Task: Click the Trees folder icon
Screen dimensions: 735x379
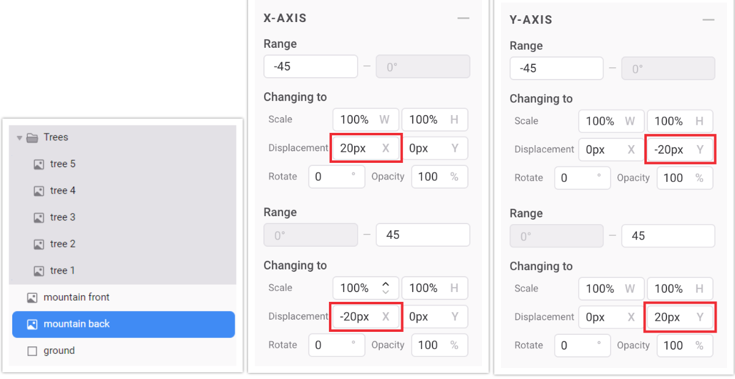Action: coord(32,138)
